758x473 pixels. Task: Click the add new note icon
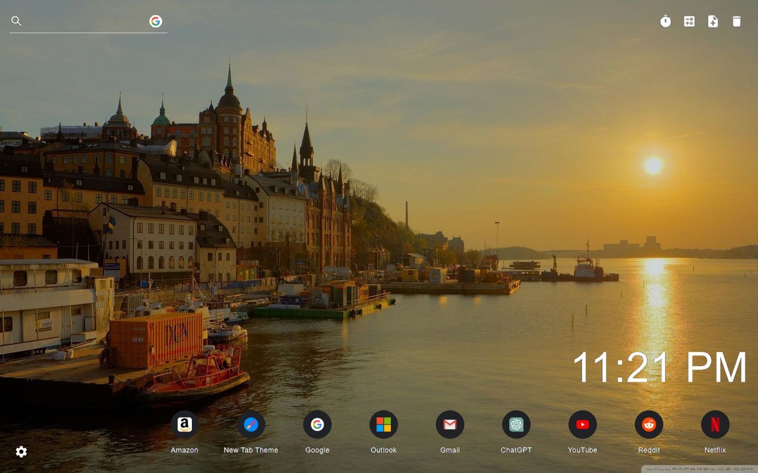tap(713, 21)
